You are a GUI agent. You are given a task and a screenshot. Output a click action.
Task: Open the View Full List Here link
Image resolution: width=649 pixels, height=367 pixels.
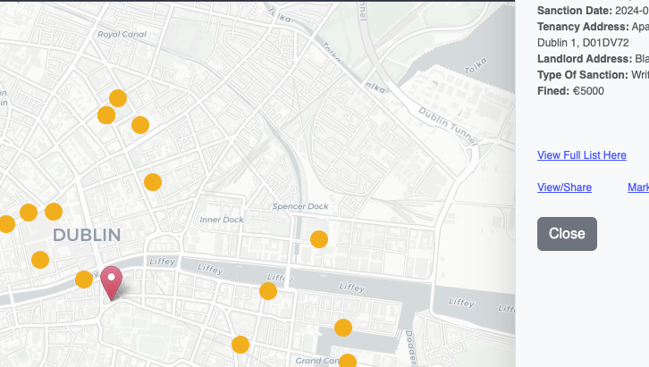582,155
